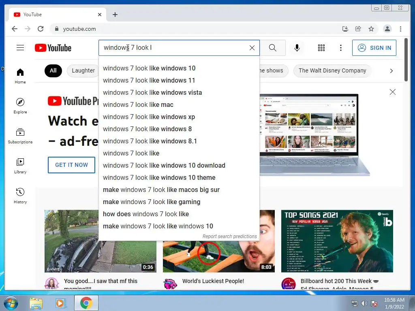Open History in the sidebar
Viewport: 415px width, 311px height.
coord(20,196)
